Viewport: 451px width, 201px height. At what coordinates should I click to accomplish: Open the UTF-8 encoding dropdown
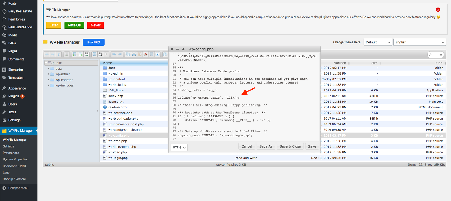179,147
